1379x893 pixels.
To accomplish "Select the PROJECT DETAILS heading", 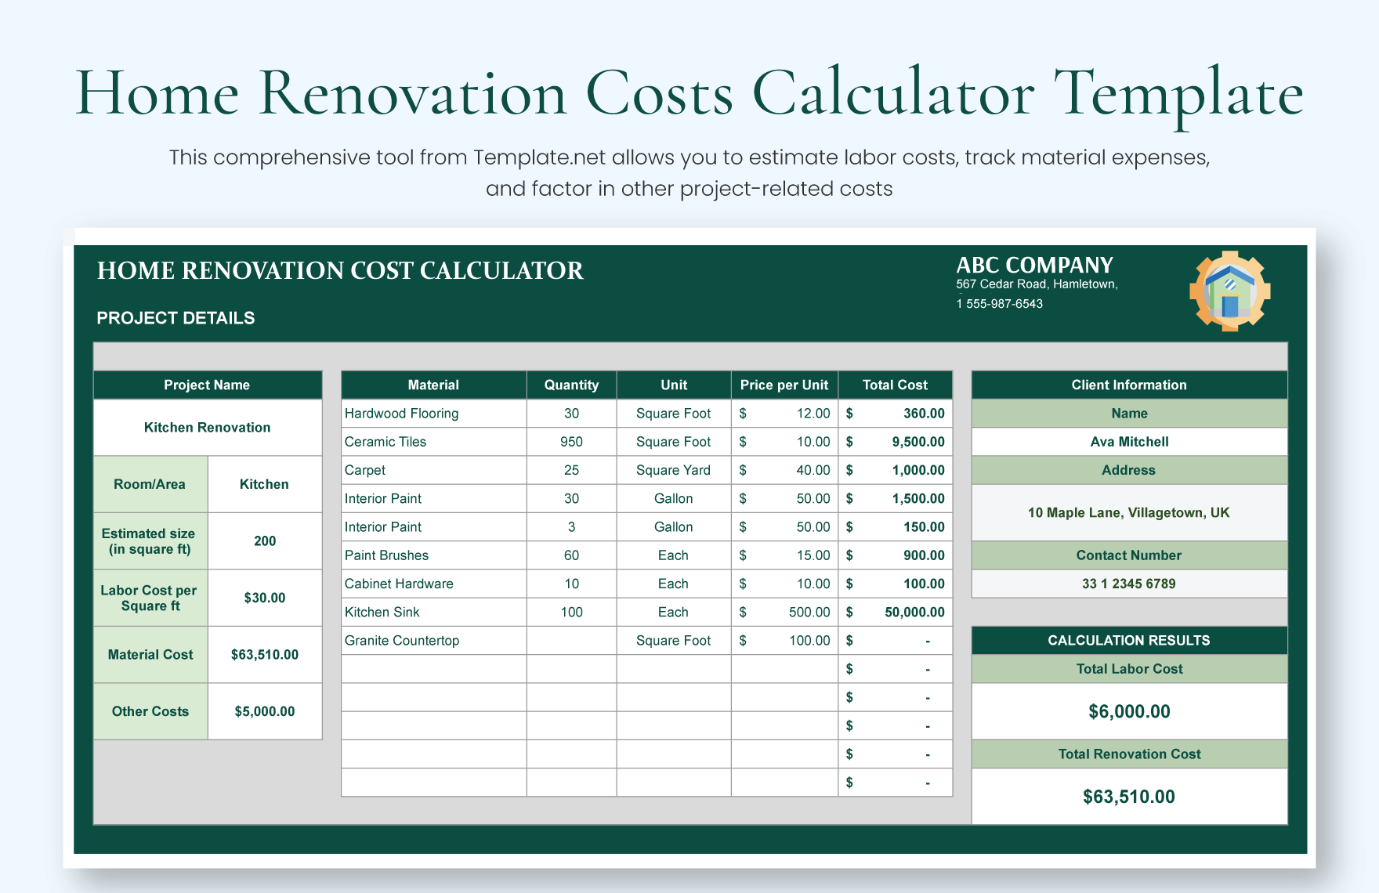I will 176,318.
